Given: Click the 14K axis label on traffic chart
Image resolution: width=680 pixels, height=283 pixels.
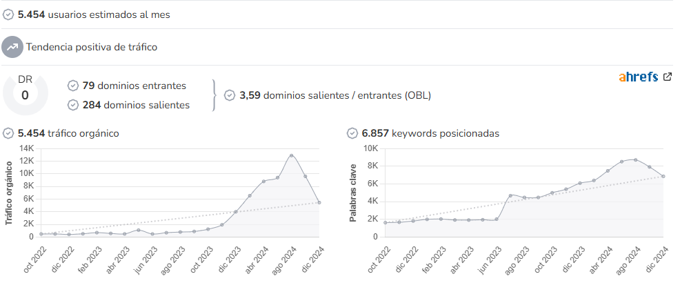Looking at the screenshot, I should click(x=26, y=148).
